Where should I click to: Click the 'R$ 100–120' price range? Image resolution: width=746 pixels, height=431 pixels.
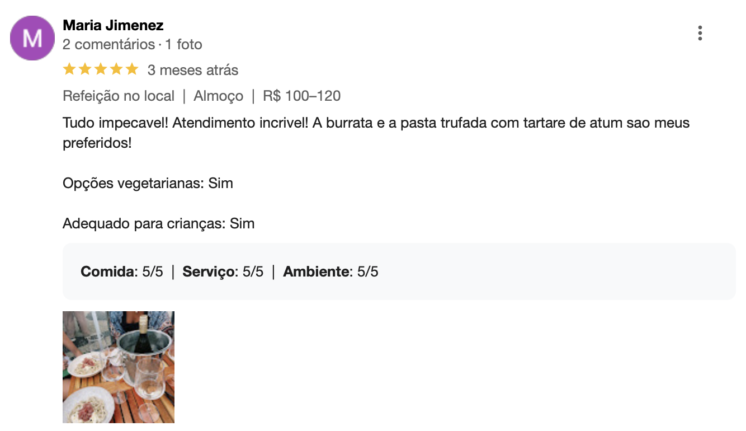[302, 96]
